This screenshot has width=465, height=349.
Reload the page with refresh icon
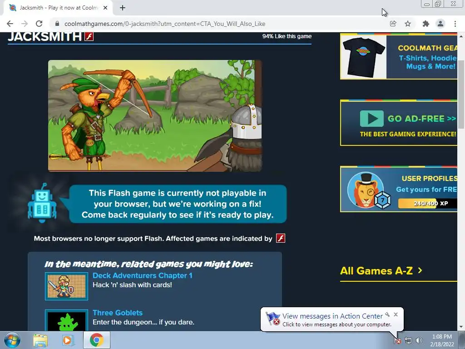coord(39,24)
